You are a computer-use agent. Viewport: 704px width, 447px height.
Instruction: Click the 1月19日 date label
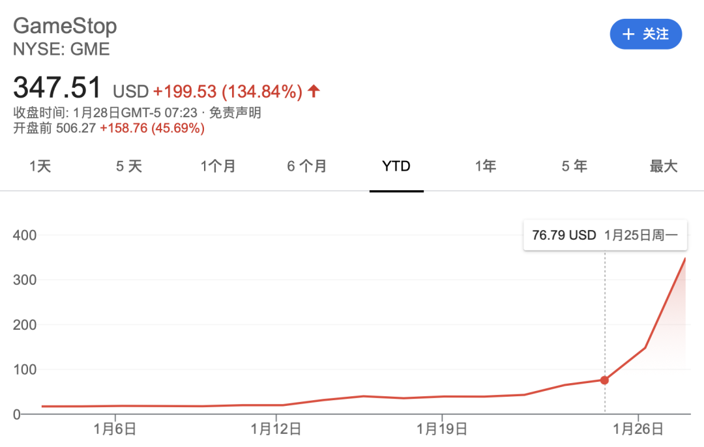[x=443, y=429]
